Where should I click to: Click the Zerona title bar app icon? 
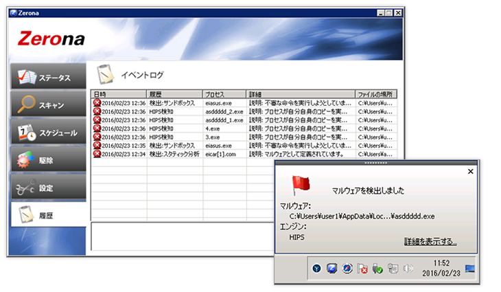[14, 13]
